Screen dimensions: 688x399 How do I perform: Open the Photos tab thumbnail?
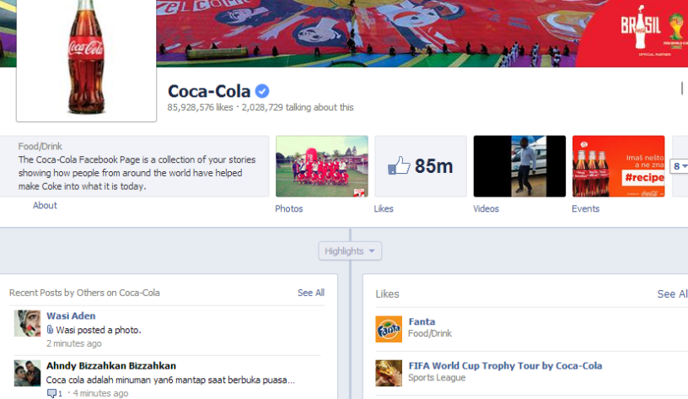(x=321, y=166)
